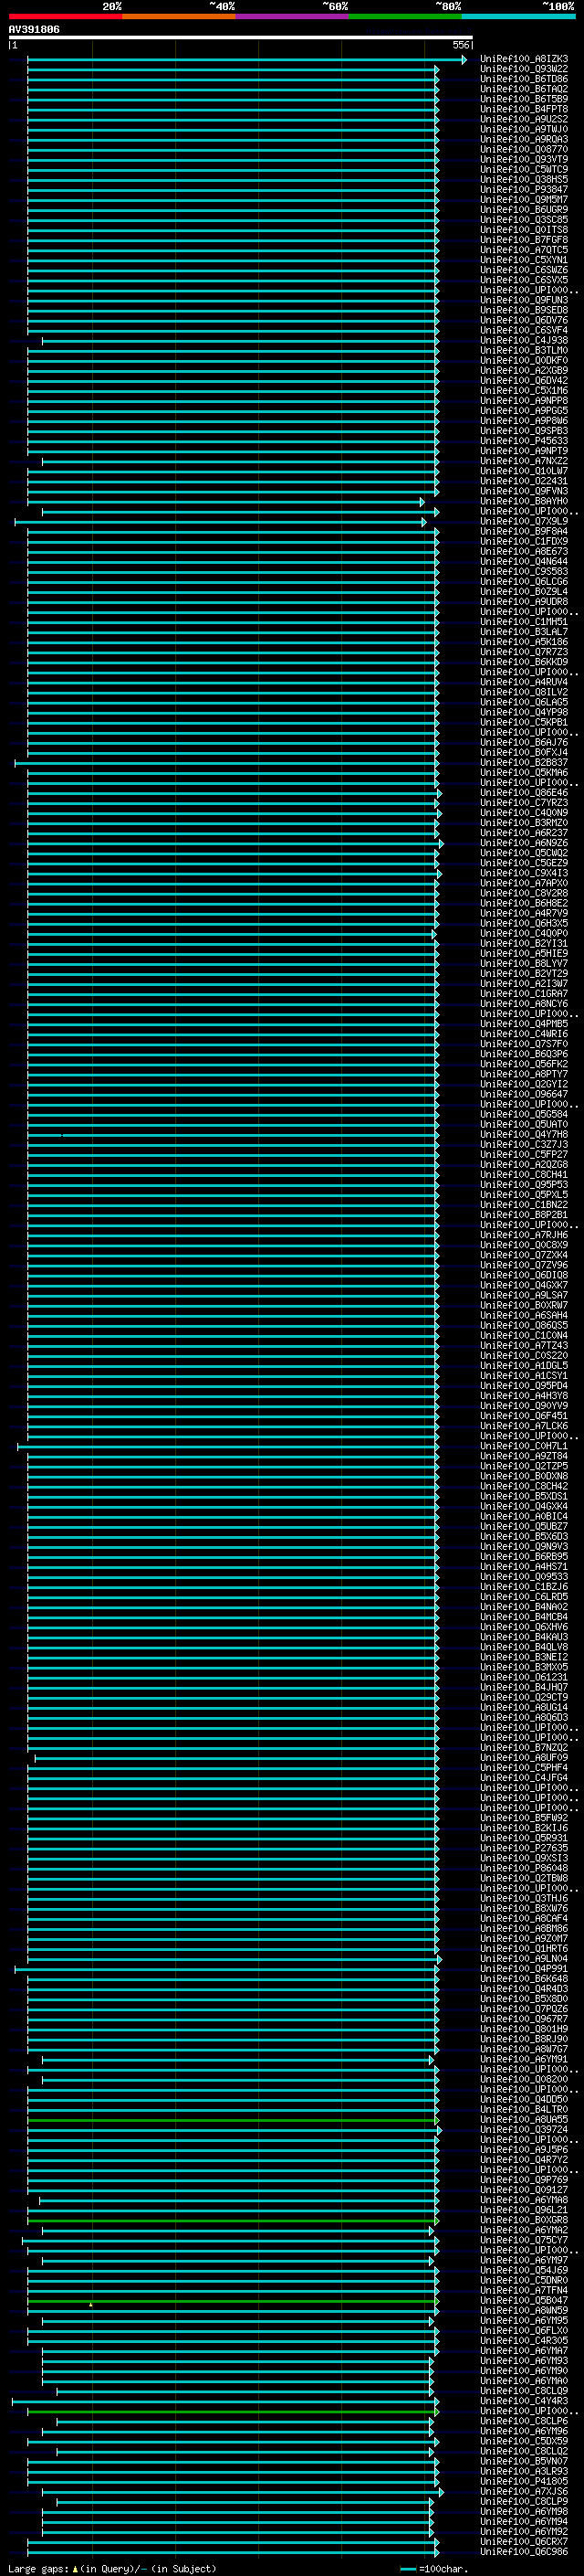584x2576 pixels.
Task: Click the UniRef100_B0XGR8 label
Action: tap(524, 2220)
